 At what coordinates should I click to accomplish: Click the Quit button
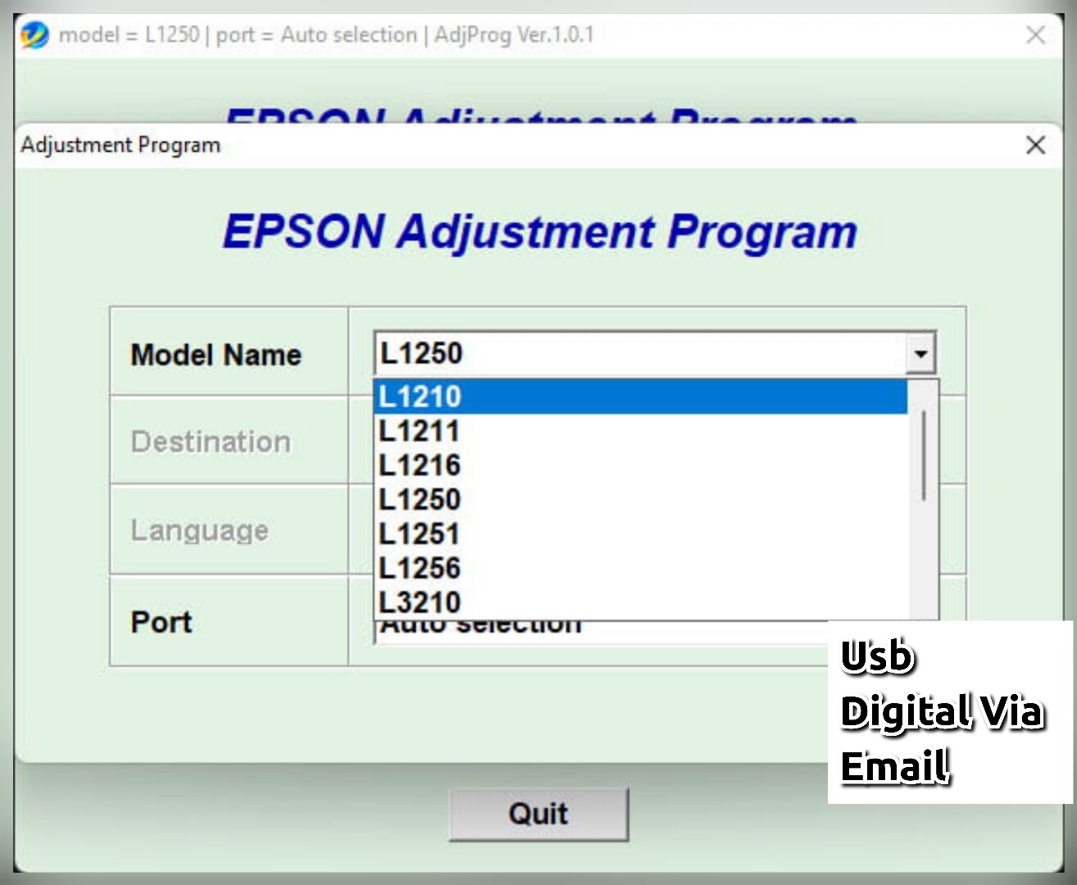point(538,815)
